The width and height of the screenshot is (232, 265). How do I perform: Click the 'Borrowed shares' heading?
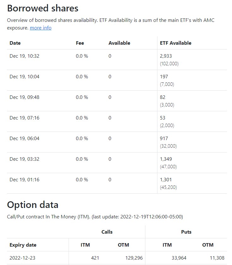tap(43, 8)
